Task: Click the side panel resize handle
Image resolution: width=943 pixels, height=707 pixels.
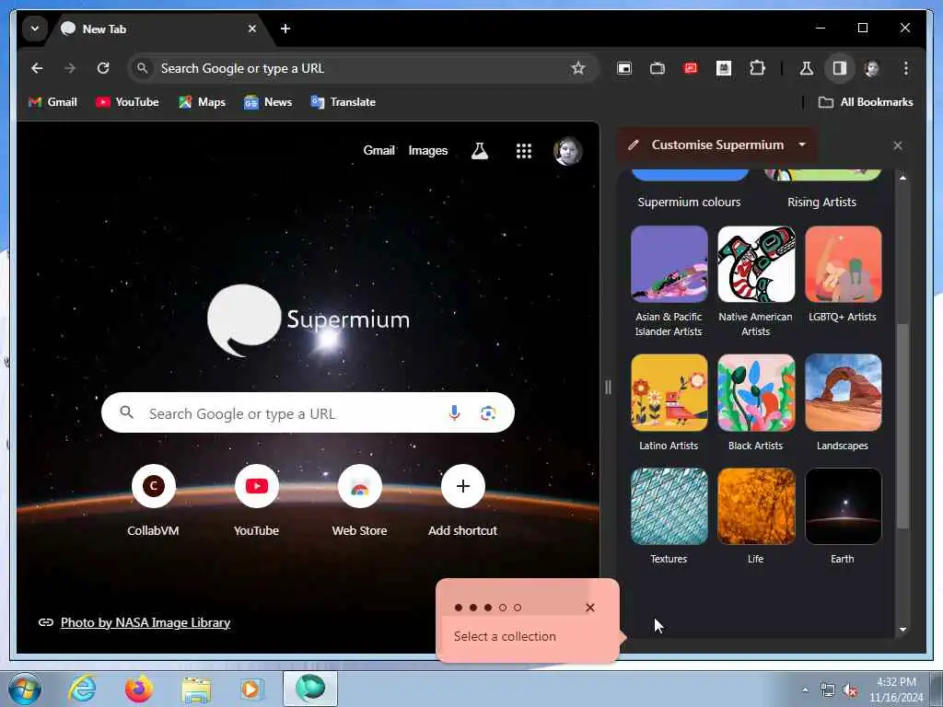Action: pos(608,388)
